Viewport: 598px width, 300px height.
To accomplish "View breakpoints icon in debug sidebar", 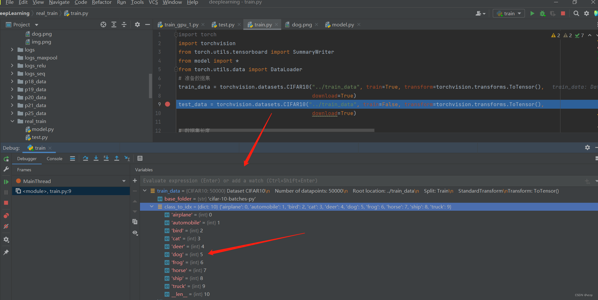I will point(6,216).
